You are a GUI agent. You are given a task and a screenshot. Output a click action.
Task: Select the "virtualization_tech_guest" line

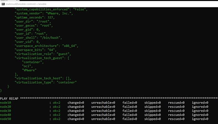coord(42,58)
